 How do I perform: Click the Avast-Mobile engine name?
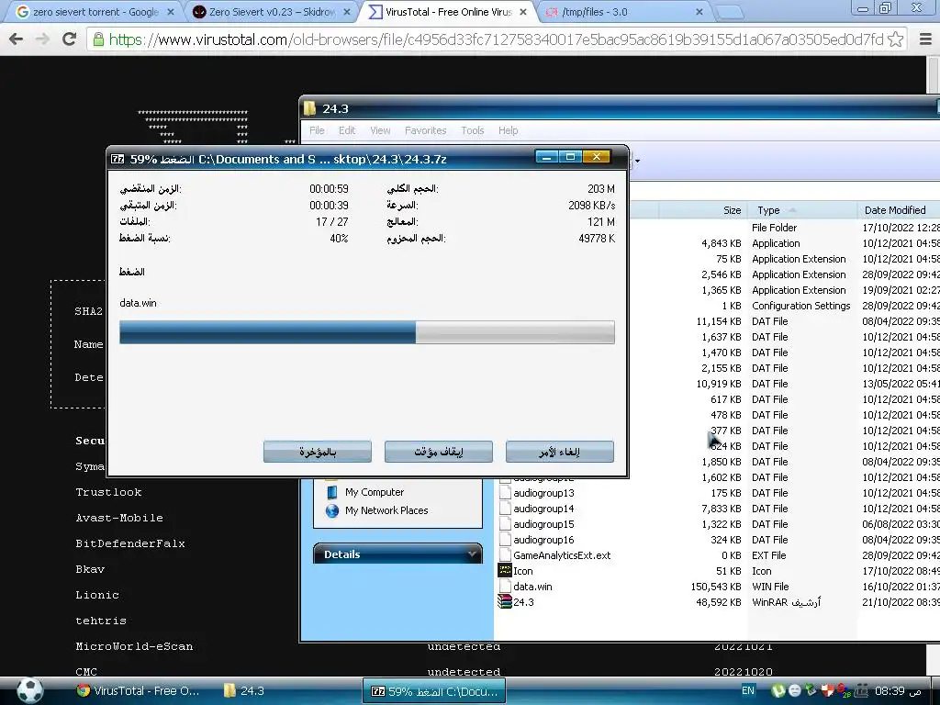click(119, 518)
